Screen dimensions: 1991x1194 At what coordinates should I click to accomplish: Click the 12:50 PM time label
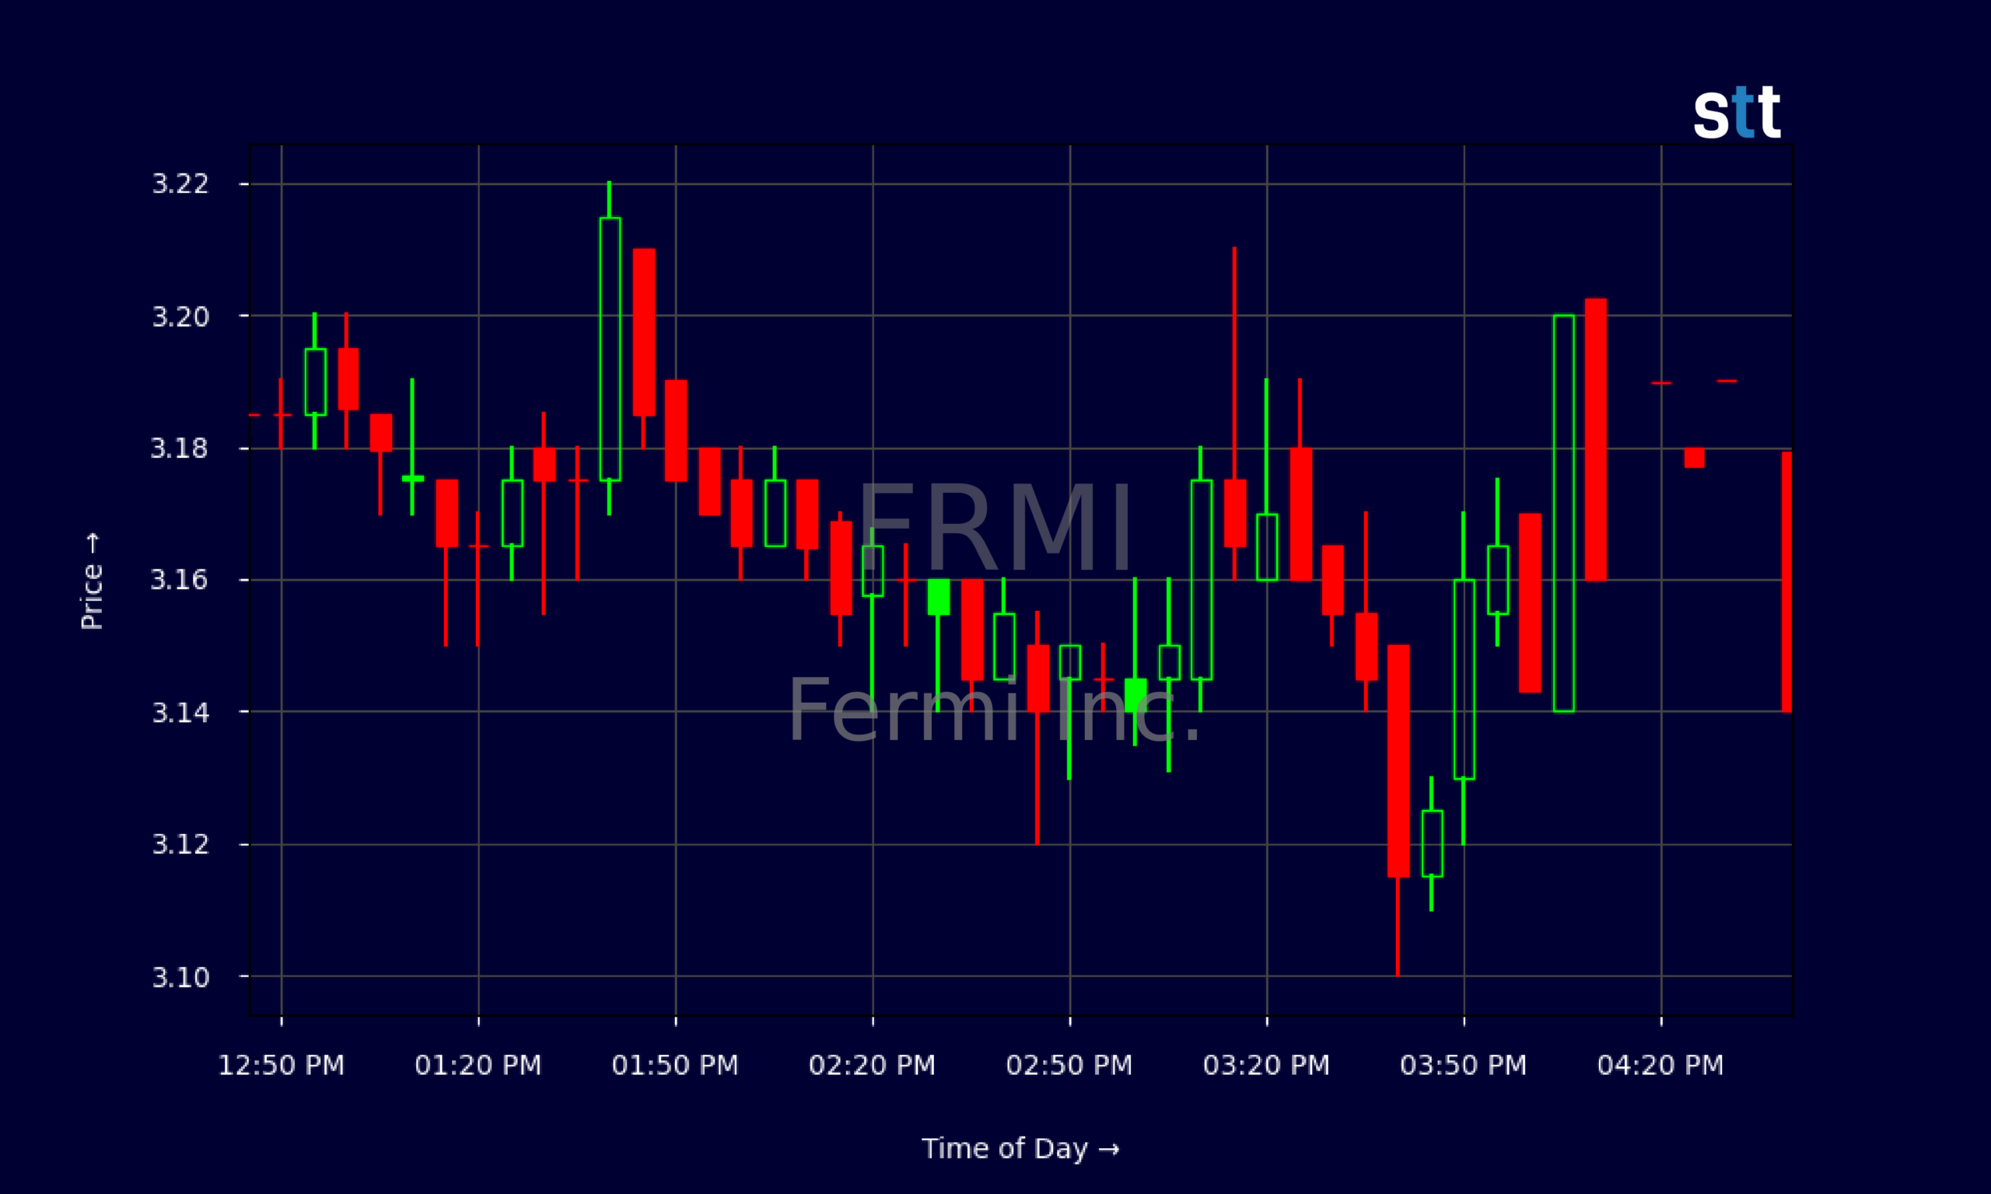[x=282, y=1065]
